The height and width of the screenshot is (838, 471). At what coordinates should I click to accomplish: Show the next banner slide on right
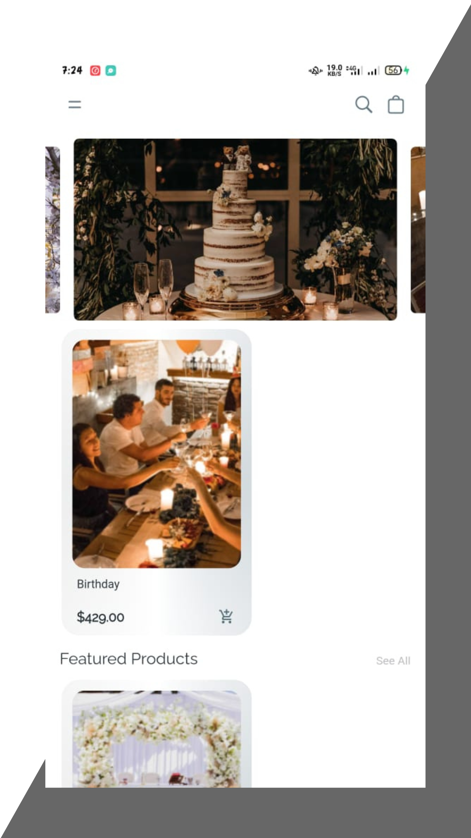tap(418, 230)
